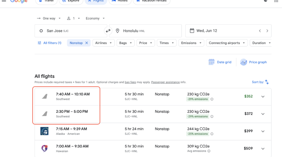Open All filters panel
Viewport: 282px width, 157px height.
coord(49,43)
